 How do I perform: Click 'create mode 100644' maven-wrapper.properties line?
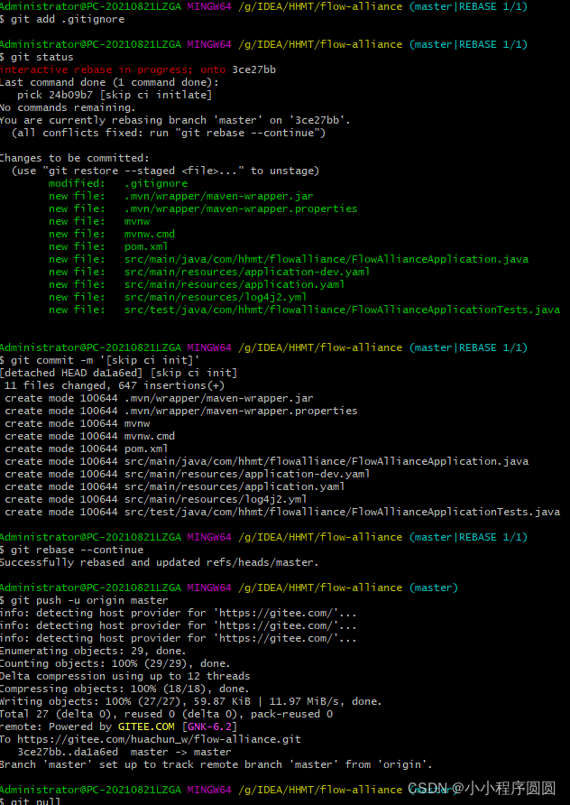181,411
